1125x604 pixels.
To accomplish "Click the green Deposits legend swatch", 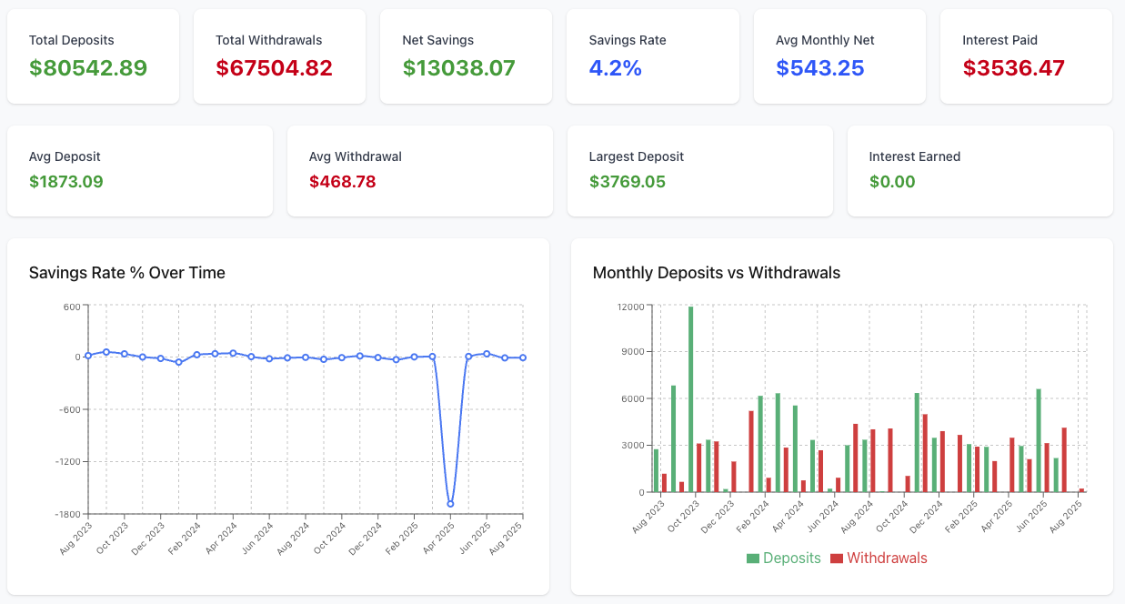I will coord(751,558).
